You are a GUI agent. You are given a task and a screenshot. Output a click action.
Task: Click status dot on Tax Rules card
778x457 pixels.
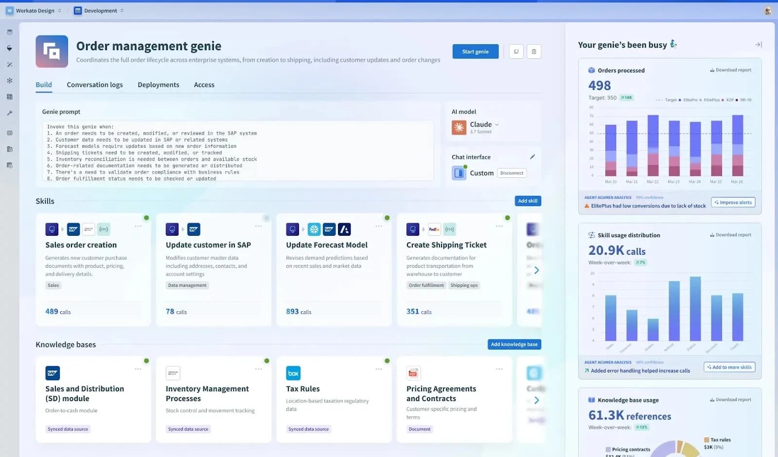coord(387,361)
